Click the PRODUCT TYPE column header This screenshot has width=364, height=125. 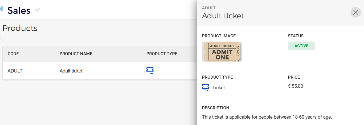(162, 54)
